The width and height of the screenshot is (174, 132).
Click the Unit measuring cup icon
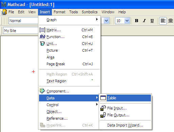42,44
